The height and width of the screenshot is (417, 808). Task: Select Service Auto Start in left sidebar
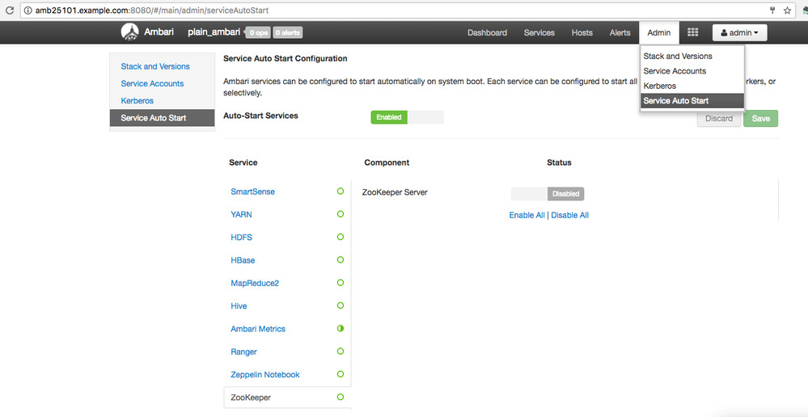click(x=163, y=118)
